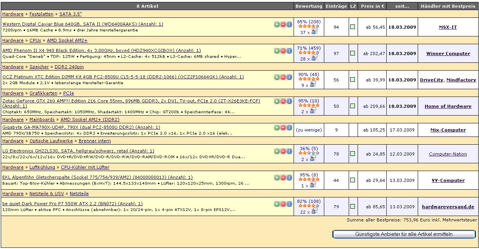Add one more OCZ Platinum XTC kit
The image size is (479, 249).
(277, 77)
